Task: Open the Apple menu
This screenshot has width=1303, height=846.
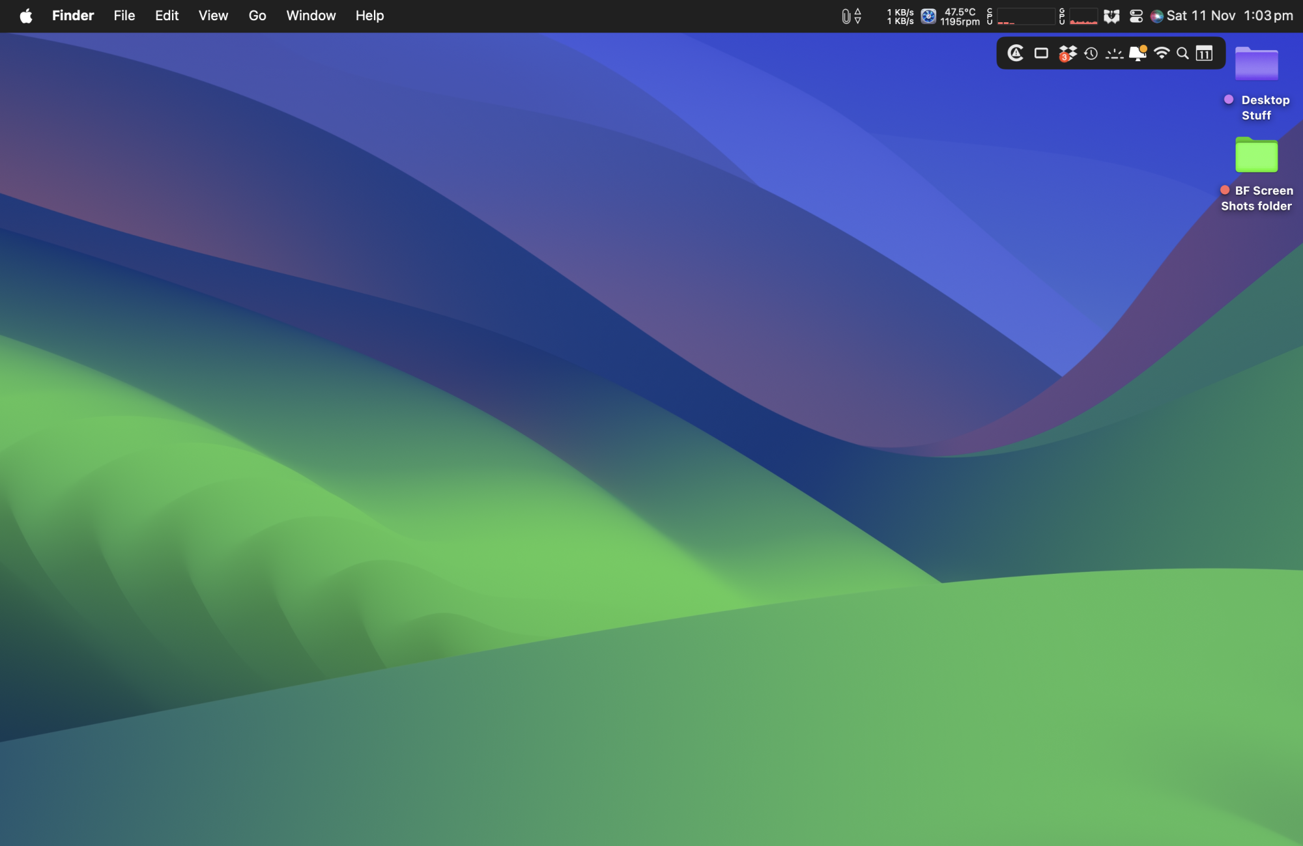Action: point(26,16)
